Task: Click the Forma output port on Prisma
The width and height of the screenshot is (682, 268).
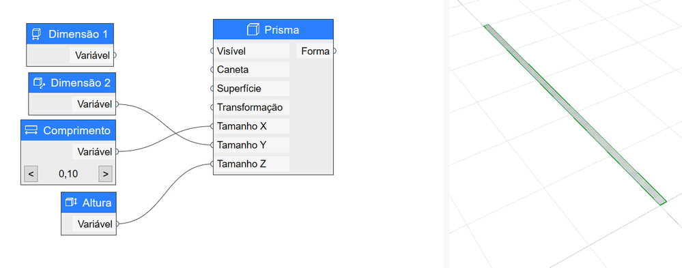Action: (334, 51)
